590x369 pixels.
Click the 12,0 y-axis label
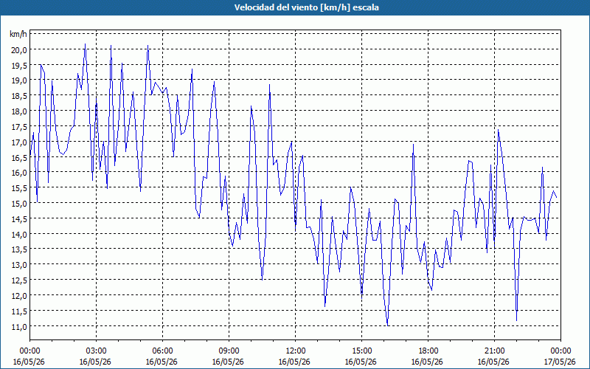[19, 296]
